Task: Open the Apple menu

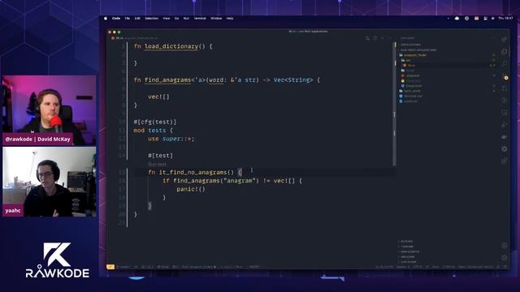Action: coord(106,19)
